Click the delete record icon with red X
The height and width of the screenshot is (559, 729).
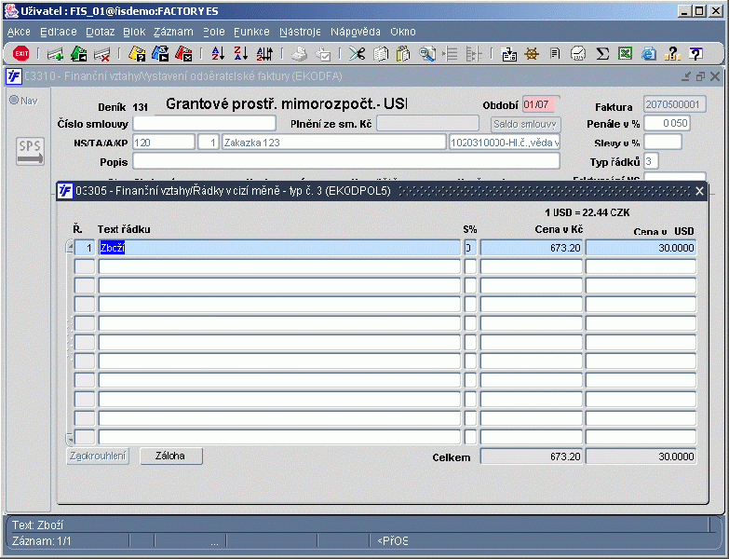[x=101, y=54]
